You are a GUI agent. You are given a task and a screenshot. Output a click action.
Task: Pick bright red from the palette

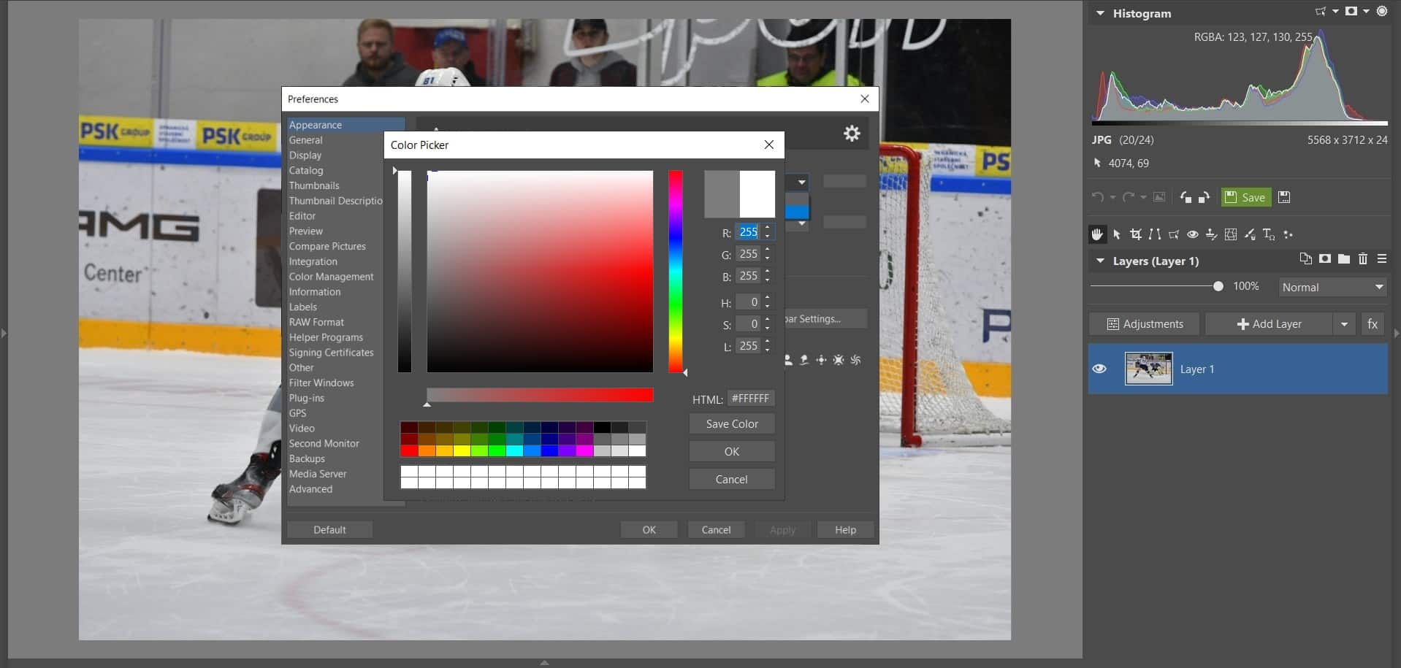(x=409, y=451)
